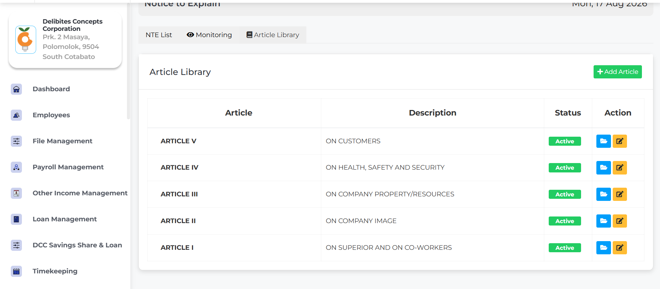Click Active status badge for ARTICLE V
This screenshot has height=289, width=660.
tap(565, 141)
